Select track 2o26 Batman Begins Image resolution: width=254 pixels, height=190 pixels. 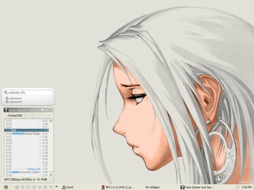(x=27, y=134)
